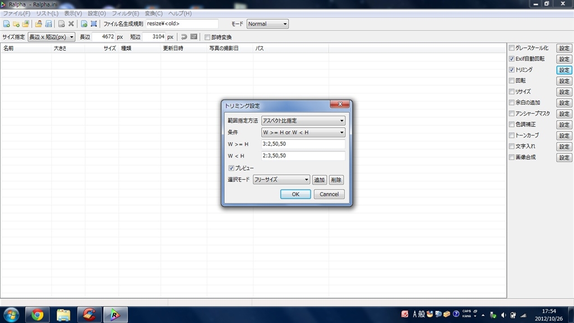Enable the 余白の追加 checkbox
This screenshot has width=574, height=323.
[512, 103]
